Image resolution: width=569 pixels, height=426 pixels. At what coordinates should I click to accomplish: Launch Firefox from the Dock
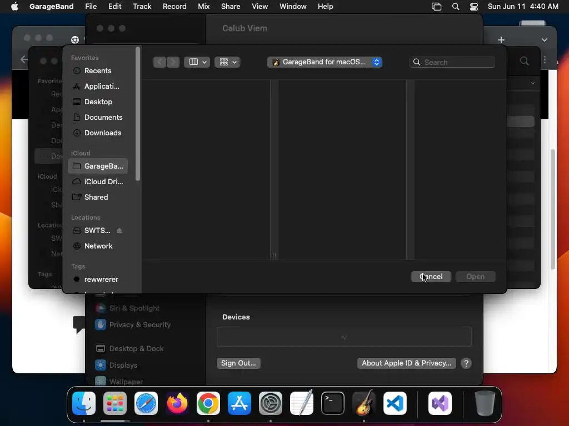pyautogui.click(x=177, y=403)
